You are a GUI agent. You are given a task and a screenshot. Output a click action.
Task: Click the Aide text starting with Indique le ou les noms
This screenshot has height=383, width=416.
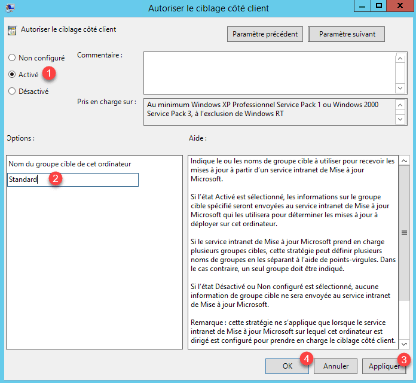pyautogui.click(x=293, y=170)
